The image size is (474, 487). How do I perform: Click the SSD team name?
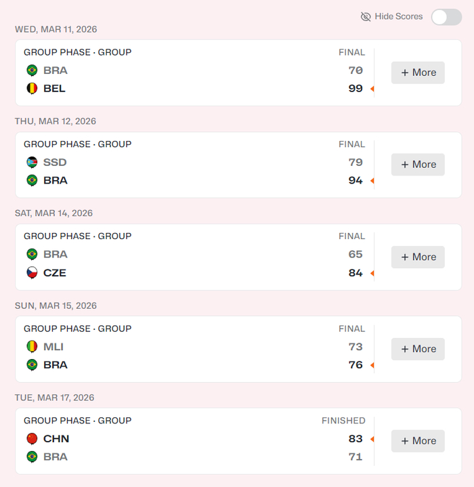click(x=55, y=163)
